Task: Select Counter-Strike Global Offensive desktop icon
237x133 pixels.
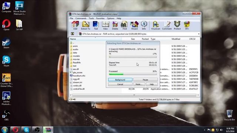Action: click(x=6, y=80)
